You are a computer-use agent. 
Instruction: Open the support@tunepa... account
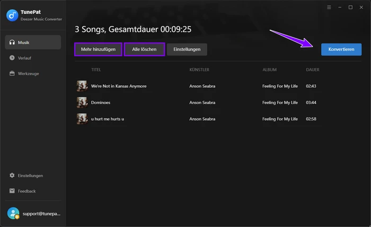[33, 214]
